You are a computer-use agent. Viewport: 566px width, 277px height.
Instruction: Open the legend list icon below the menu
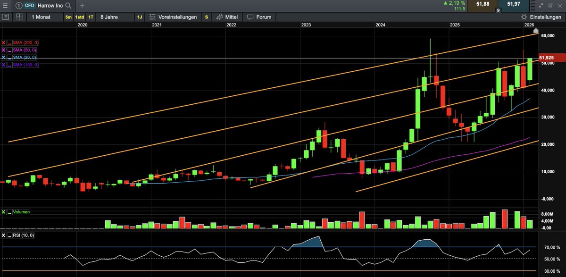(x=5, y=17)
